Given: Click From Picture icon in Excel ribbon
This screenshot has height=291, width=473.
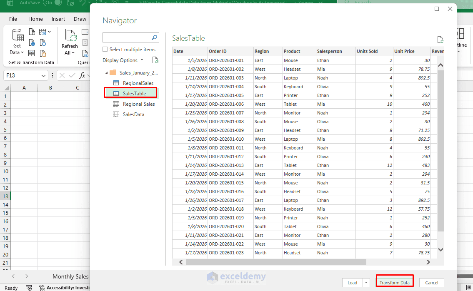Looking at the screenshot, I should [x=43, y=32].
